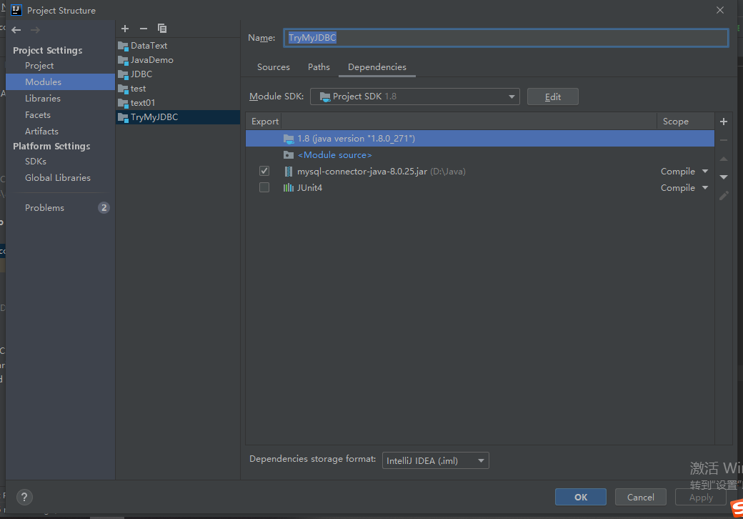This screenshot has width=743, height=519.
Task: Click the Export column header
Action: pyautogui.click(x=264, y=122)
